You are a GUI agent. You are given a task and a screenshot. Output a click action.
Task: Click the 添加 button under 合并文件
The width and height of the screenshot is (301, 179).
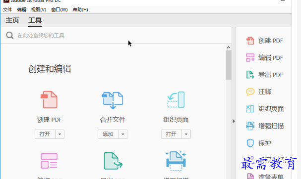click(108, 134)
